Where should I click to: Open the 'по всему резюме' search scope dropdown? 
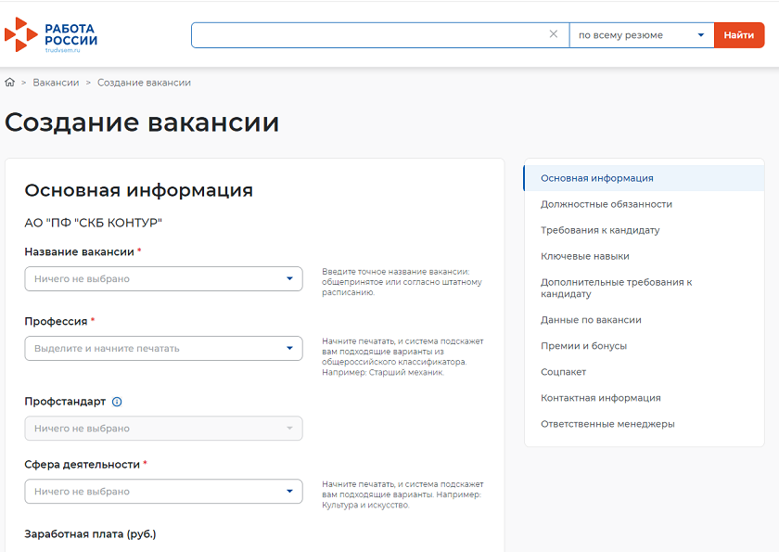641,35
